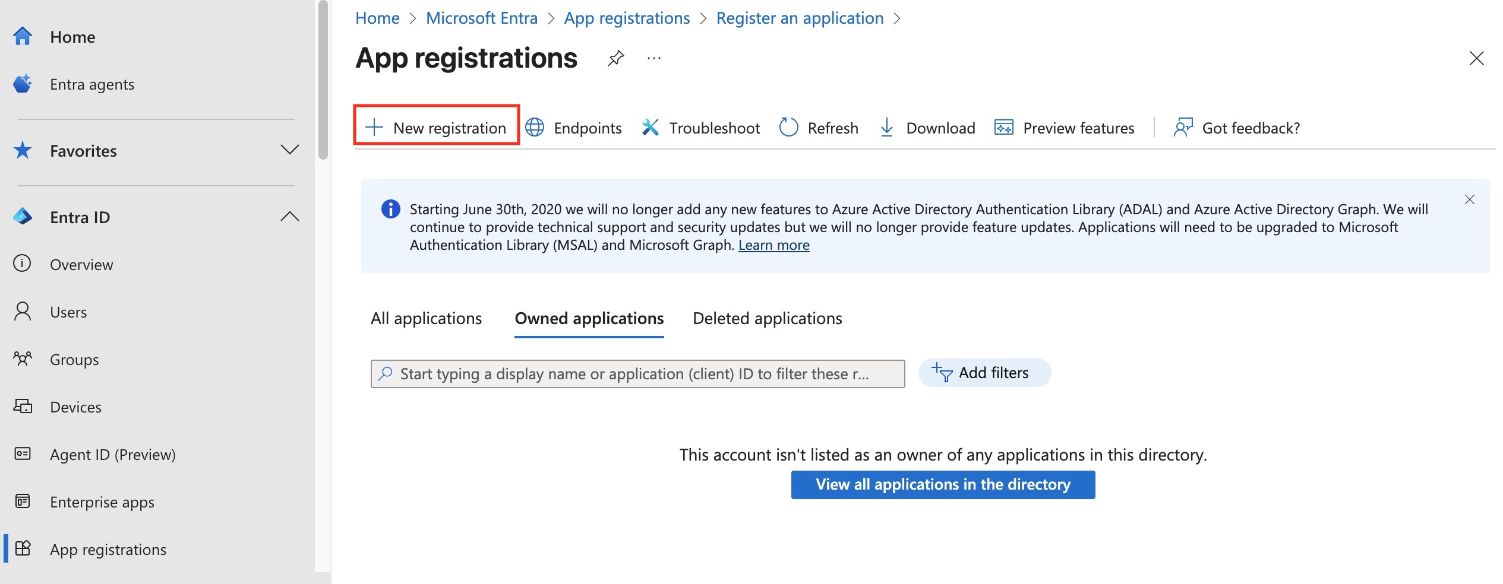This screenshot has width=1503, height=584.
Task: Click View all applications in the directory
Action: (x=942, y=484)
